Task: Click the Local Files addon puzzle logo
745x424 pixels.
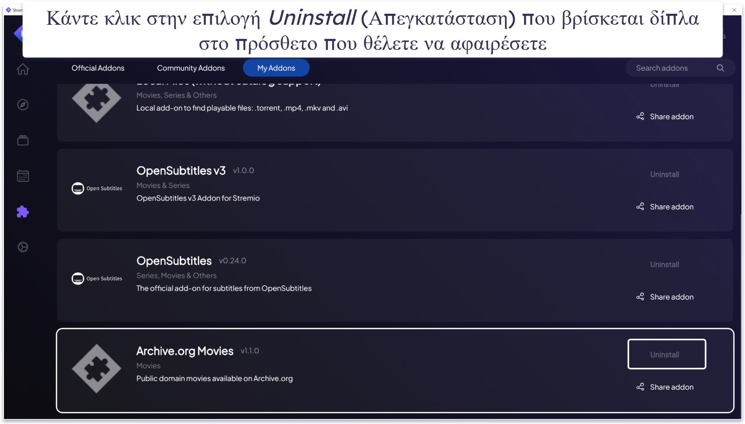Action: tap(96, 102)
